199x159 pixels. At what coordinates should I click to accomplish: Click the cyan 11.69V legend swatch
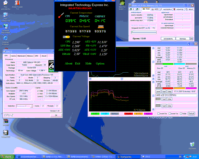point(105,114)
